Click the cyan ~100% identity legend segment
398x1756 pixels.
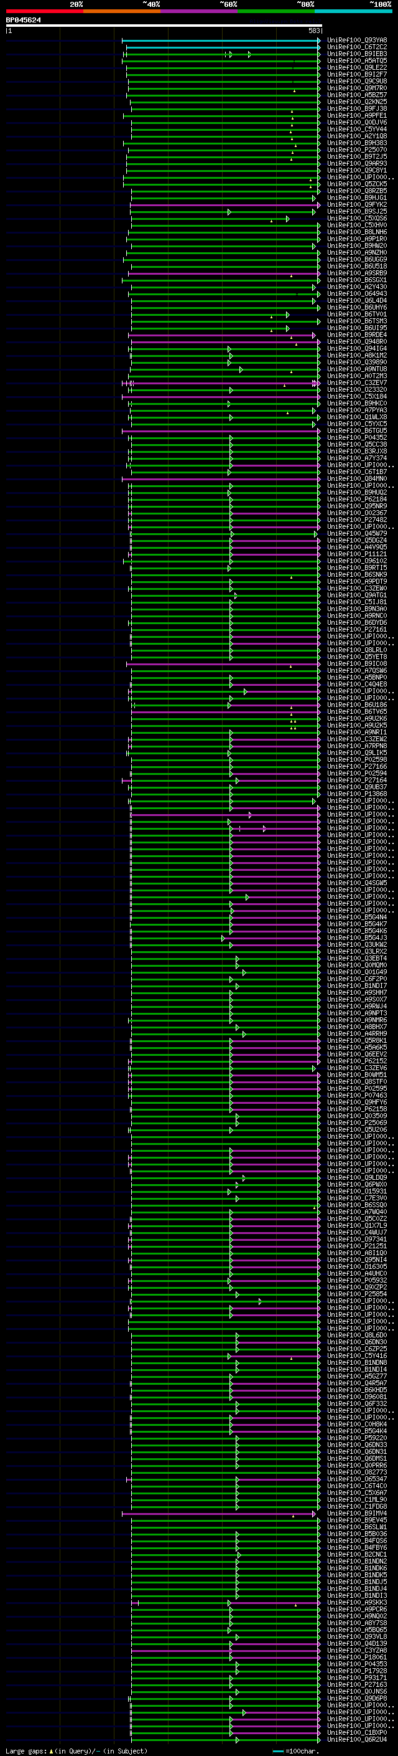(353, 11)
